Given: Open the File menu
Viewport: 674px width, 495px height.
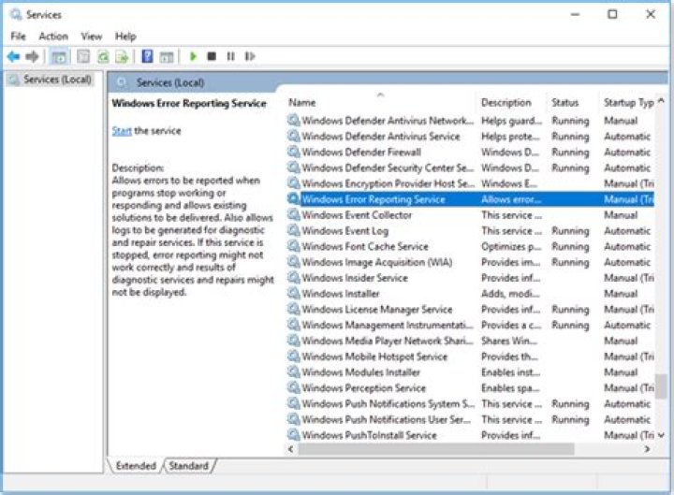Looking at the screenshot, I should tap(18, 36).
